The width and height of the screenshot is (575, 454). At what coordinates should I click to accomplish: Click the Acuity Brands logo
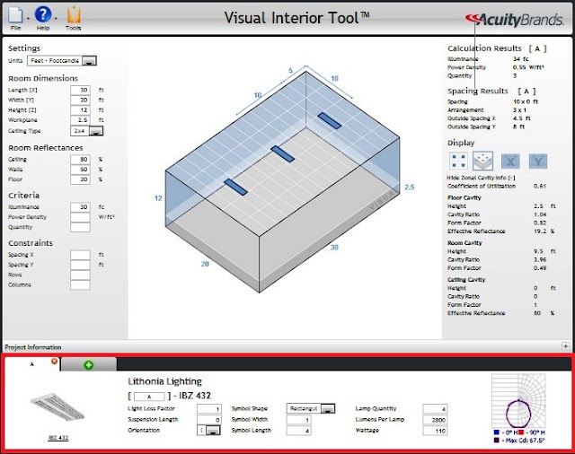point(514,19)
